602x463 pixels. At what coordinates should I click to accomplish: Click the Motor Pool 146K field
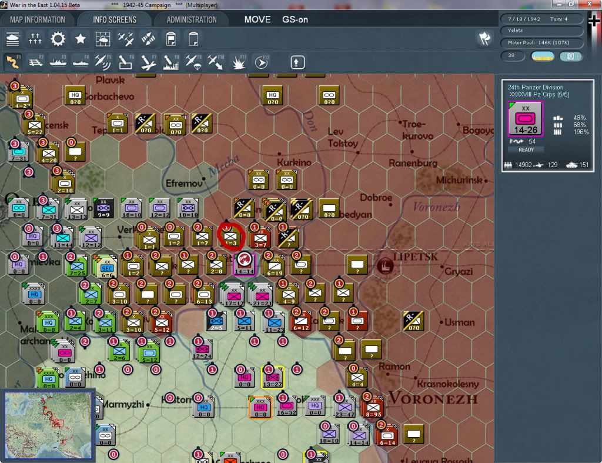click(x=541, y=42)
